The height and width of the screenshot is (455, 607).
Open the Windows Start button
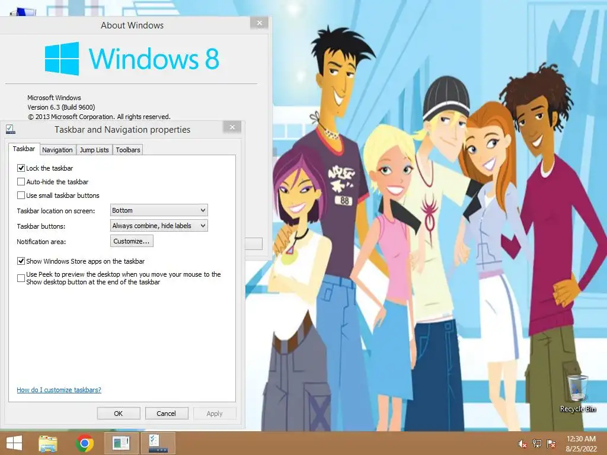pos(14,443)
